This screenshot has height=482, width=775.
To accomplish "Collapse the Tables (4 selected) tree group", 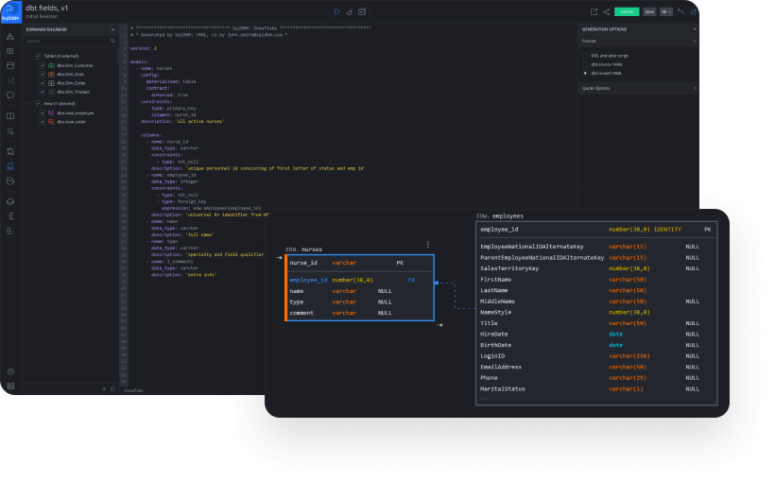I will point(29,56).
